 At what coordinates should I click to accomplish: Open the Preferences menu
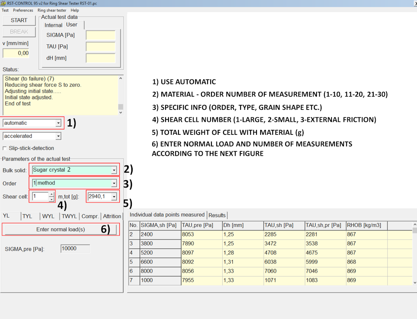pos(23,10)
